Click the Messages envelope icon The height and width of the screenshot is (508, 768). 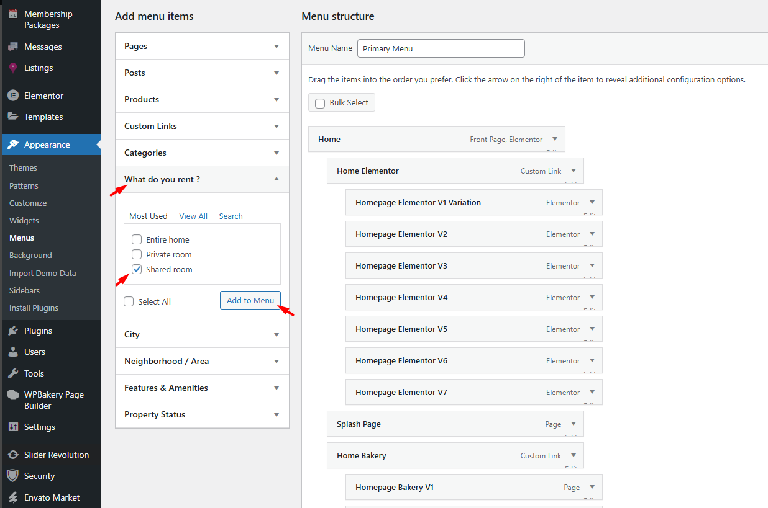[13, 47]
